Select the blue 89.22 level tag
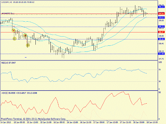 tap(161, 26)
